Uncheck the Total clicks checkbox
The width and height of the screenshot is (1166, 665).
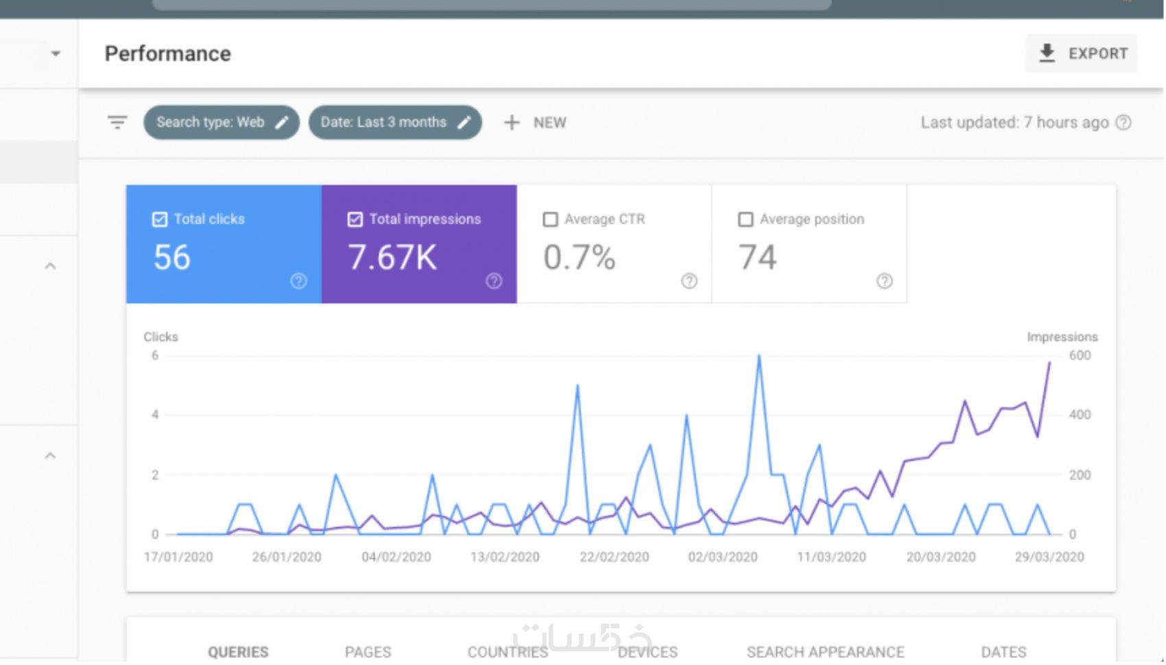[x=160, y=219]
